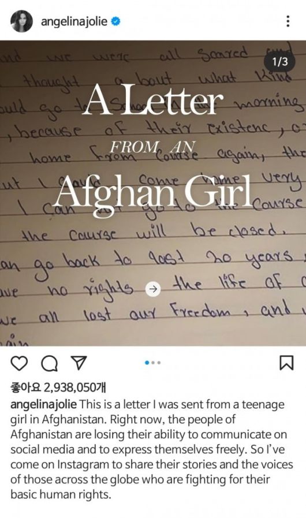Click angelinajolie username in the caption

44,405
